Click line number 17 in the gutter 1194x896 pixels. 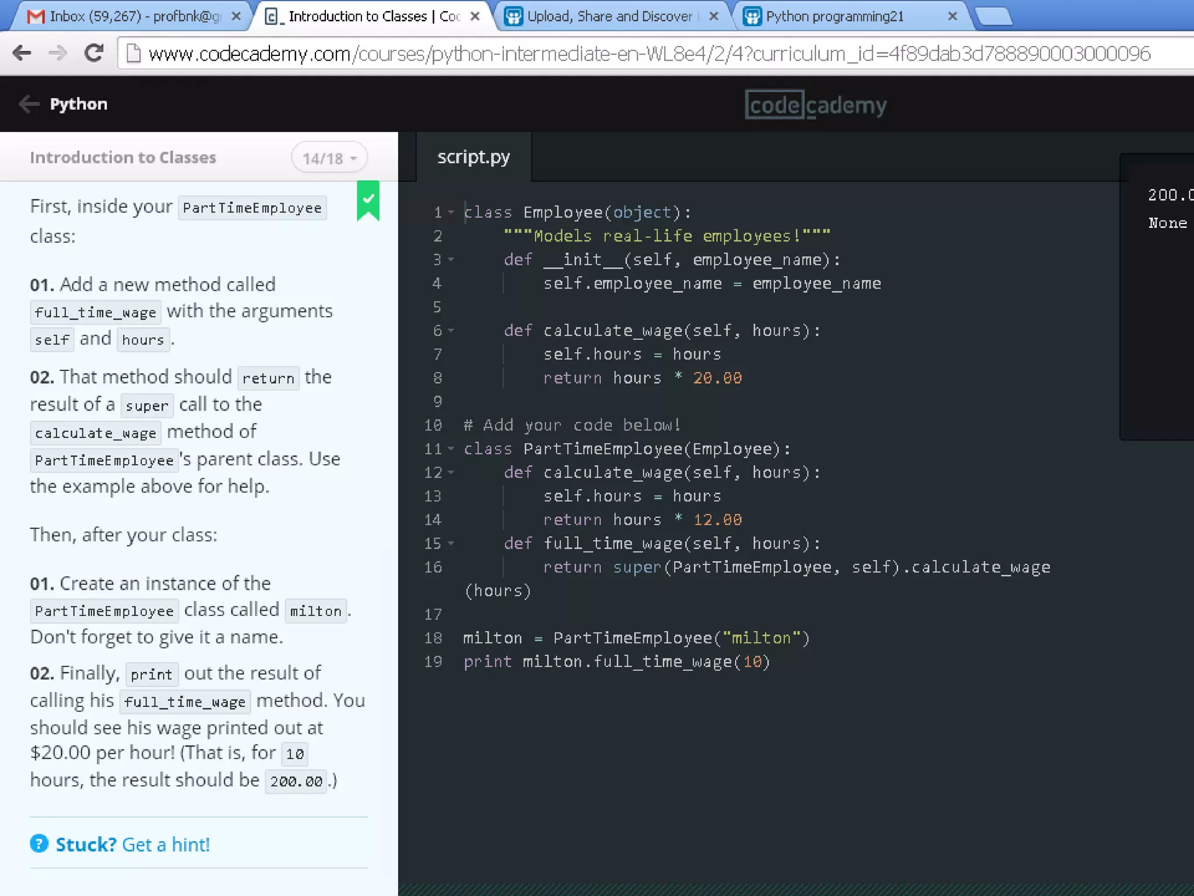coord(433,614)
